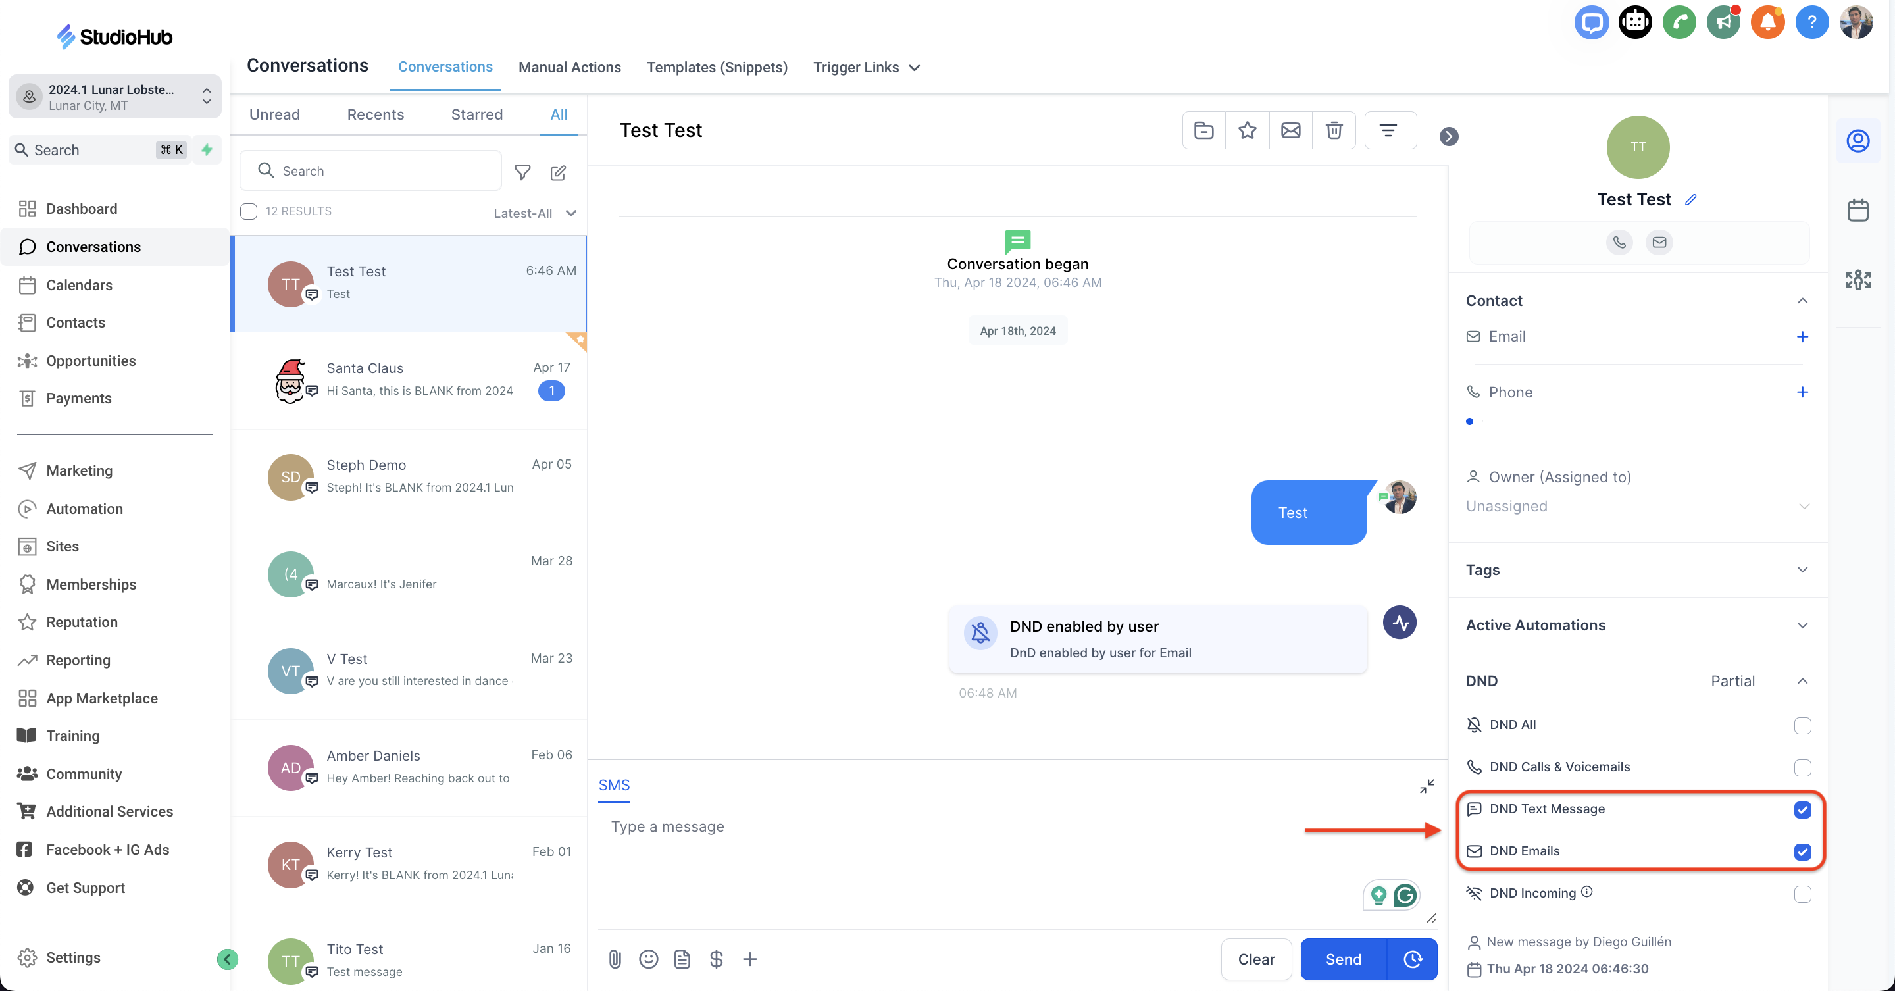Open the Latest-All sort dropdown
Image resolution: width=1895 pixels, height=991 pixels.
(534, 213)
